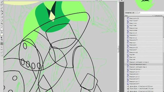The image size is (164, 92).
Task: Click the speaker icon of (1).wav sound
Action: 128,86
